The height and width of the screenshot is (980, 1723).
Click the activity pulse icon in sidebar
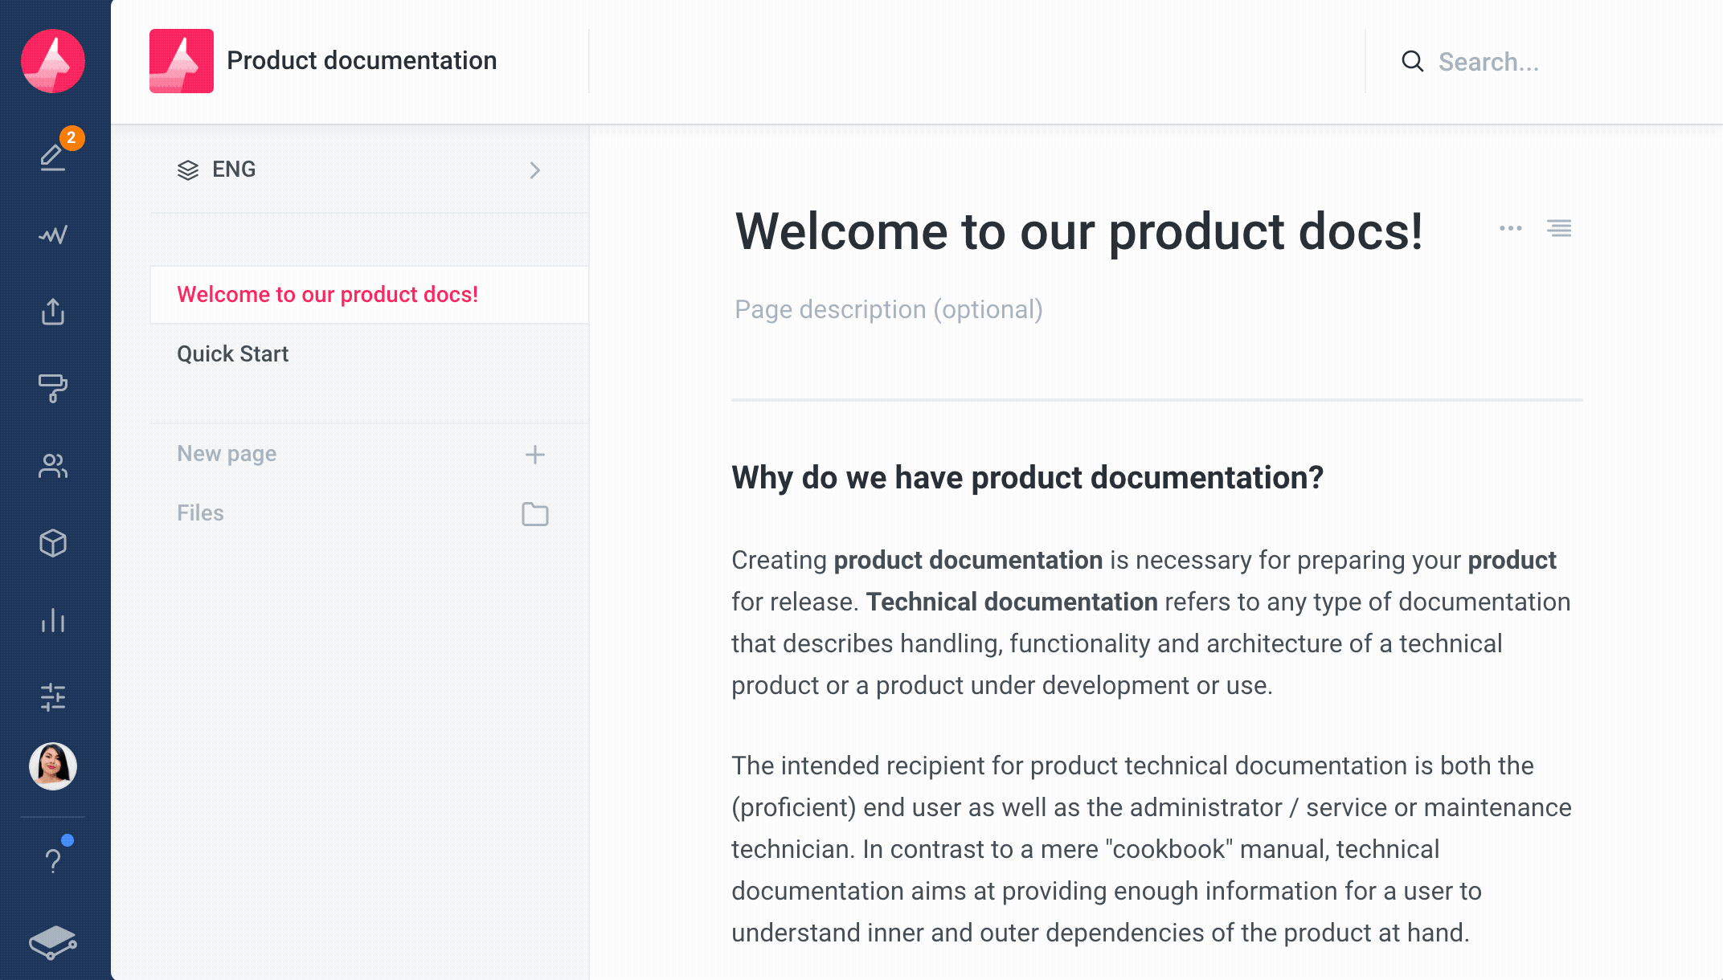click(53, 235)
